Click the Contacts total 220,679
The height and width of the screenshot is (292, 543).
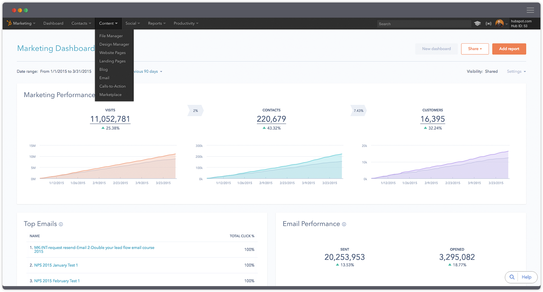point(271,119)
